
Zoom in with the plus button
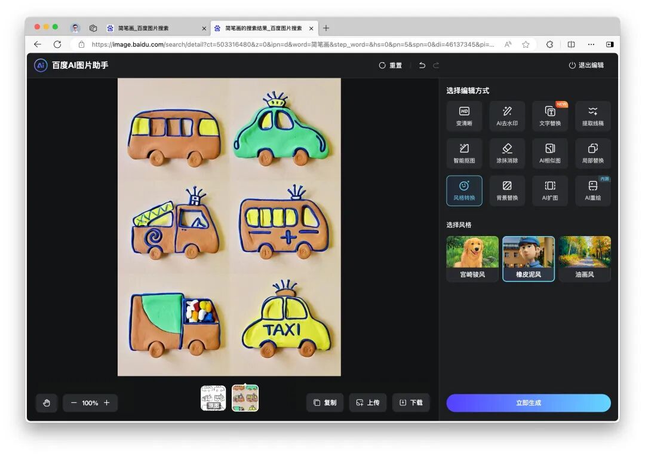[107, 403]
